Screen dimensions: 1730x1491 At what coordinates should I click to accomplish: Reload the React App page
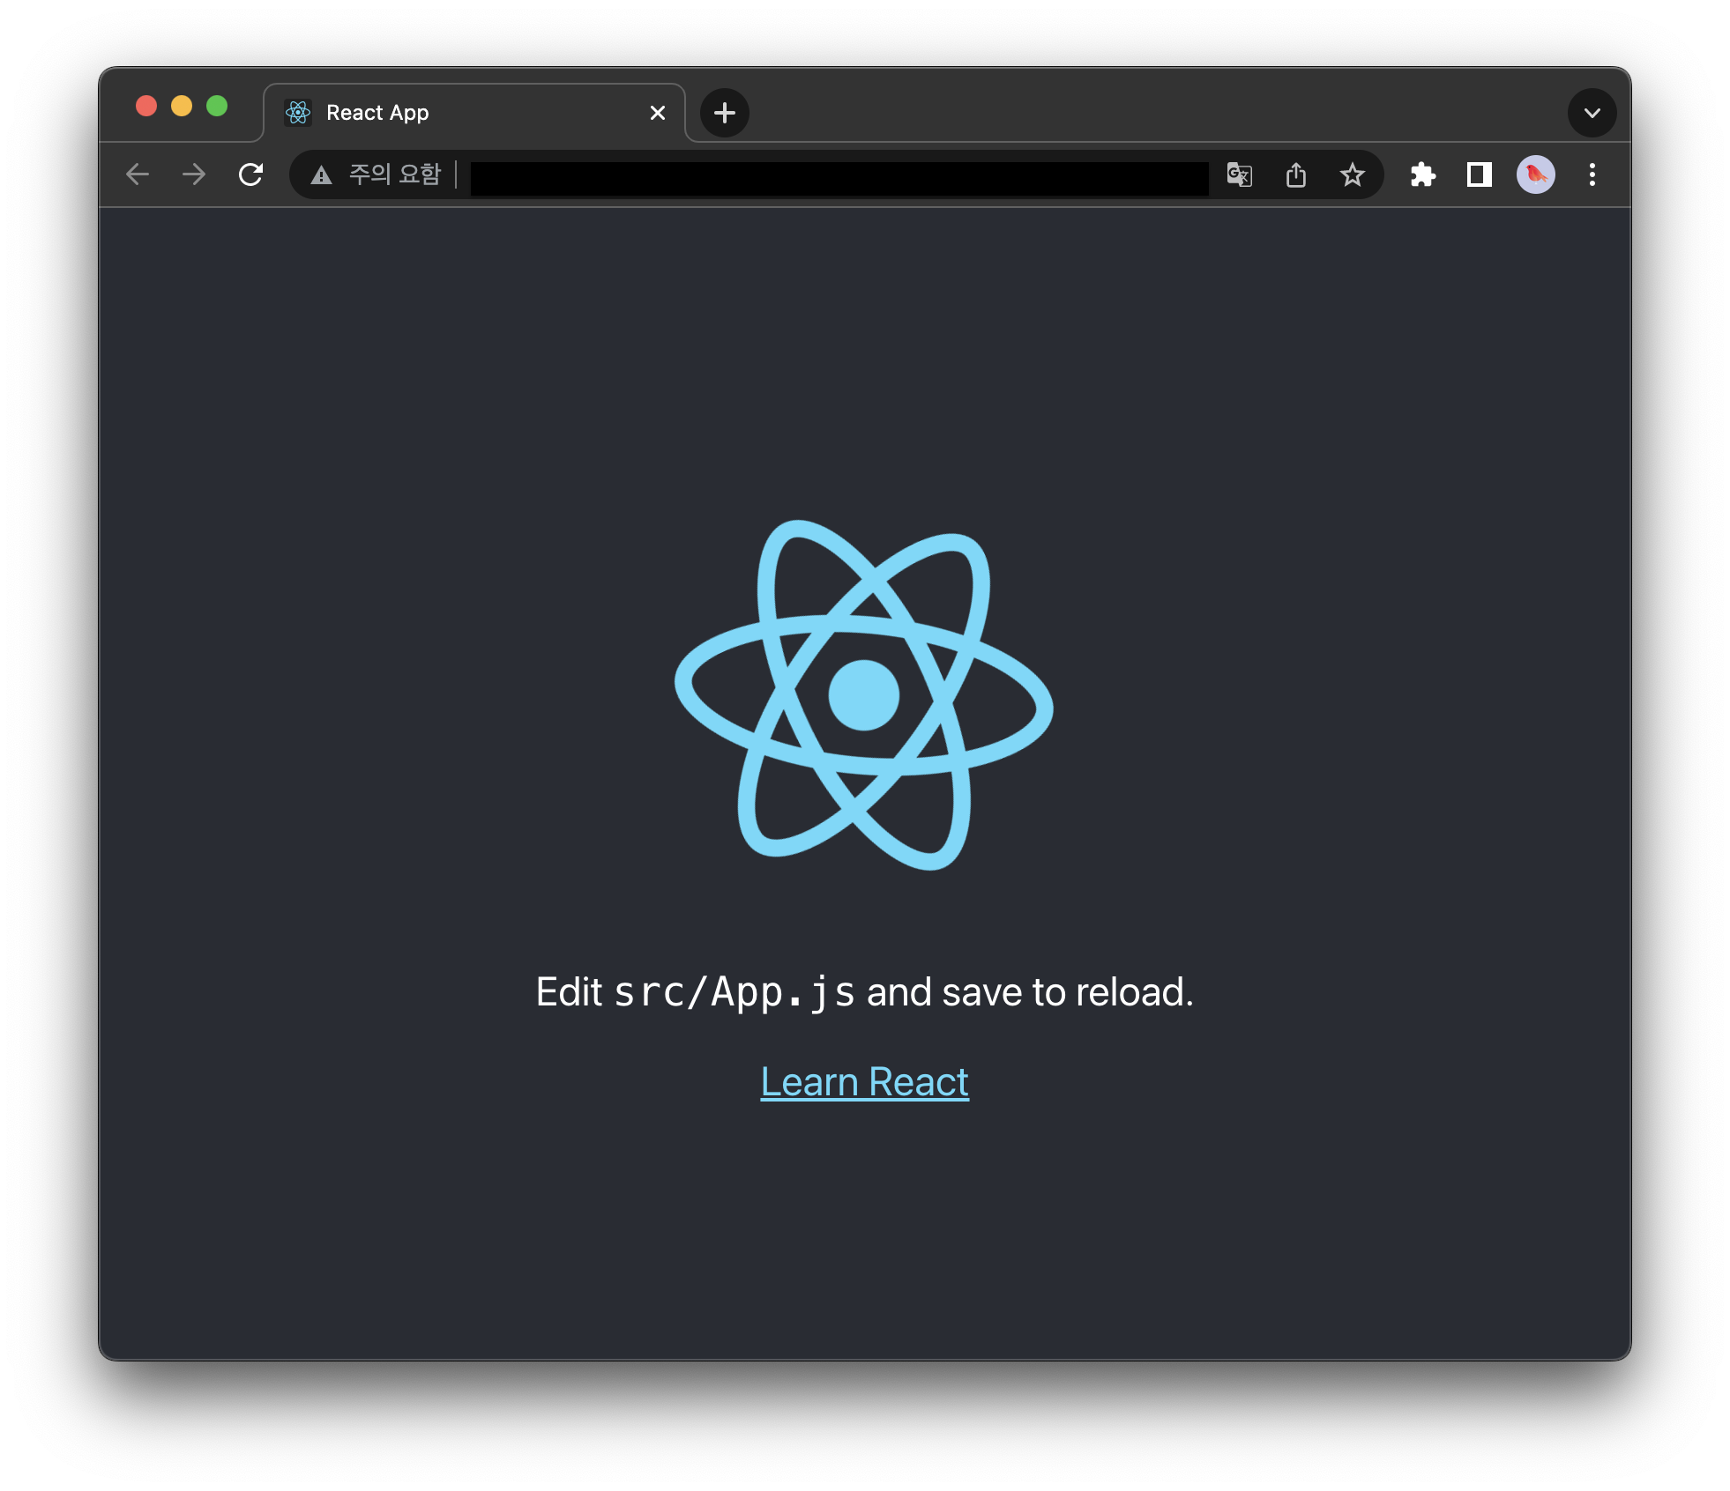[251, 174]
